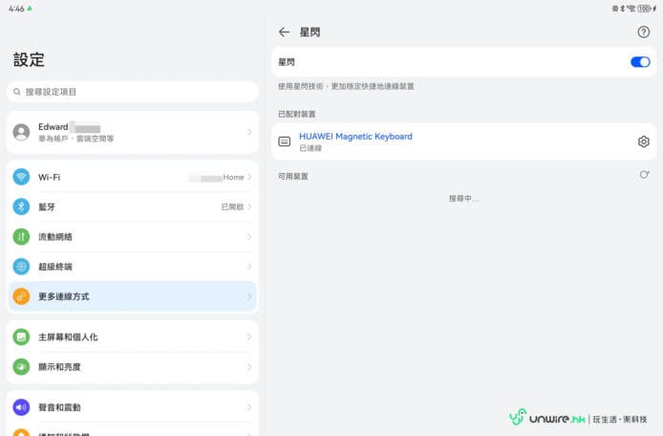663x436 pixels.
Task: Refresh the available devices list
Action: 643,175
